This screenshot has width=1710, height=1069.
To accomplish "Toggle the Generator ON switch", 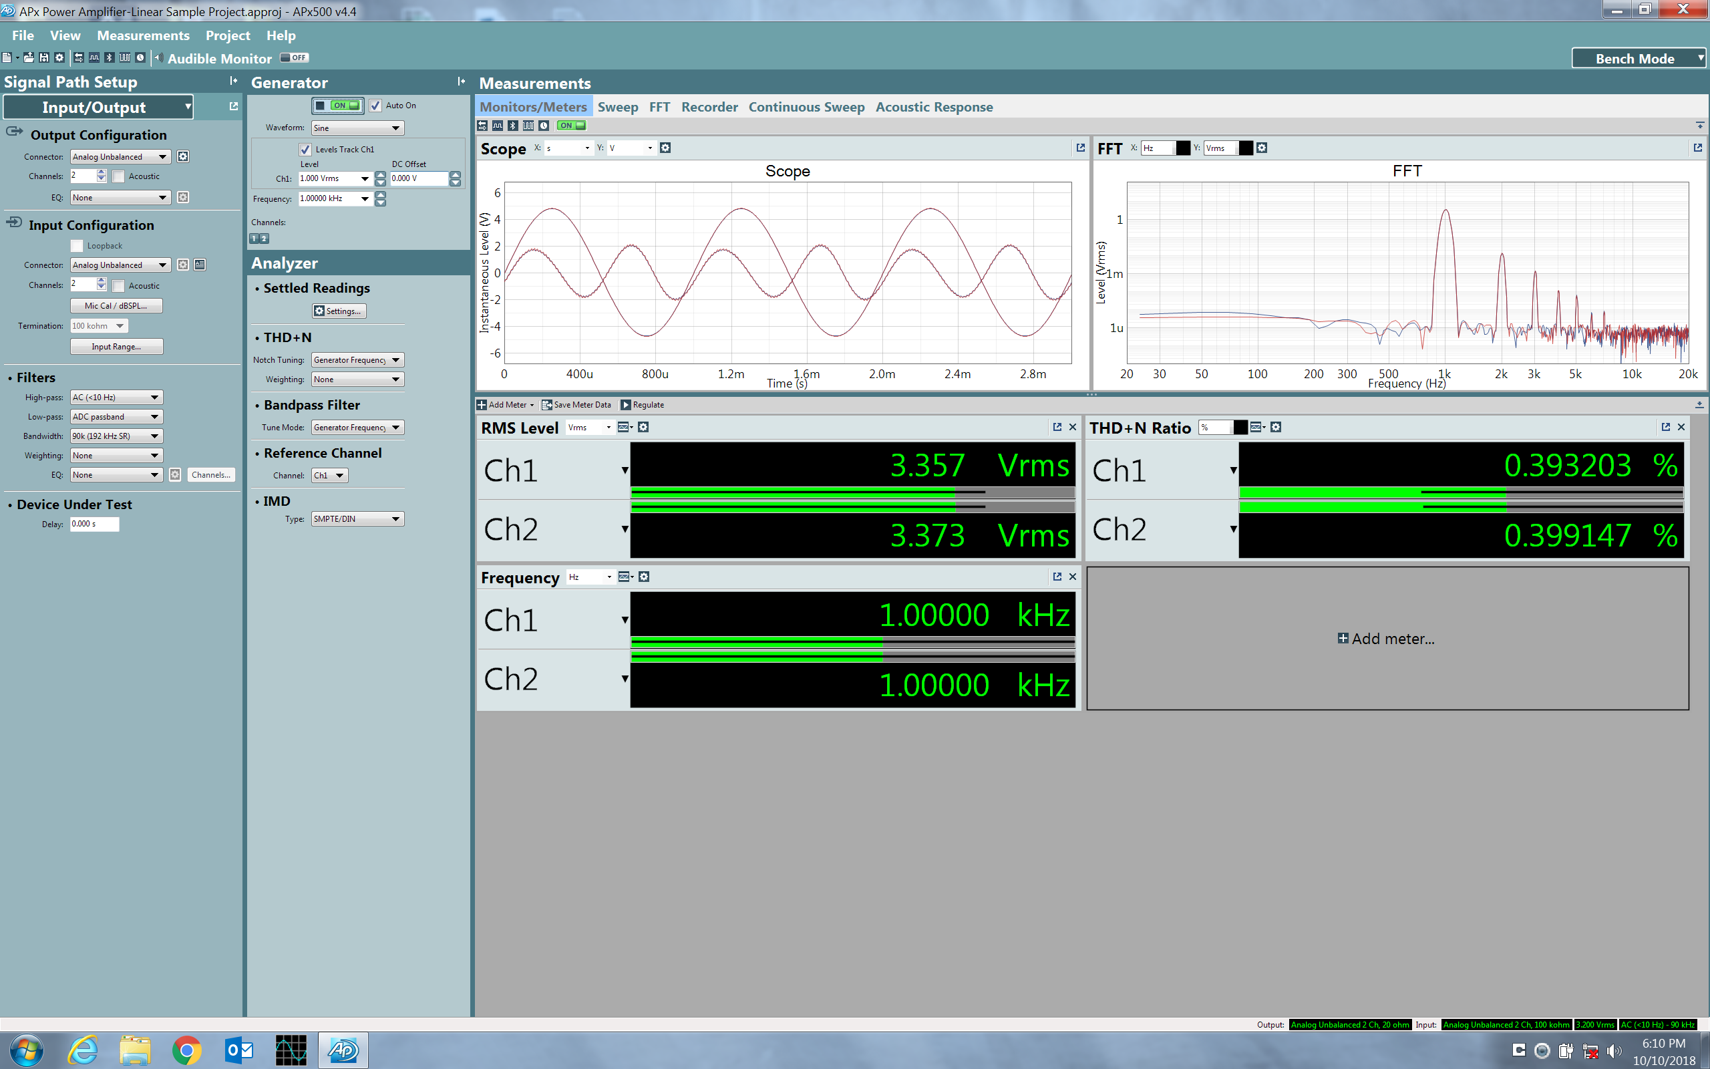I will (x=339, y=106).
